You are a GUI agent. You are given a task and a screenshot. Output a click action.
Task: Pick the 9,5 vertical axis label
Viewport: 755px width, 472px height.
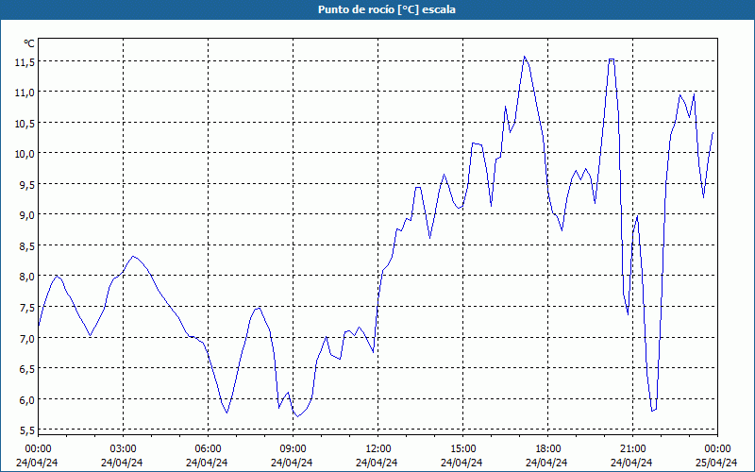[26, 185]
